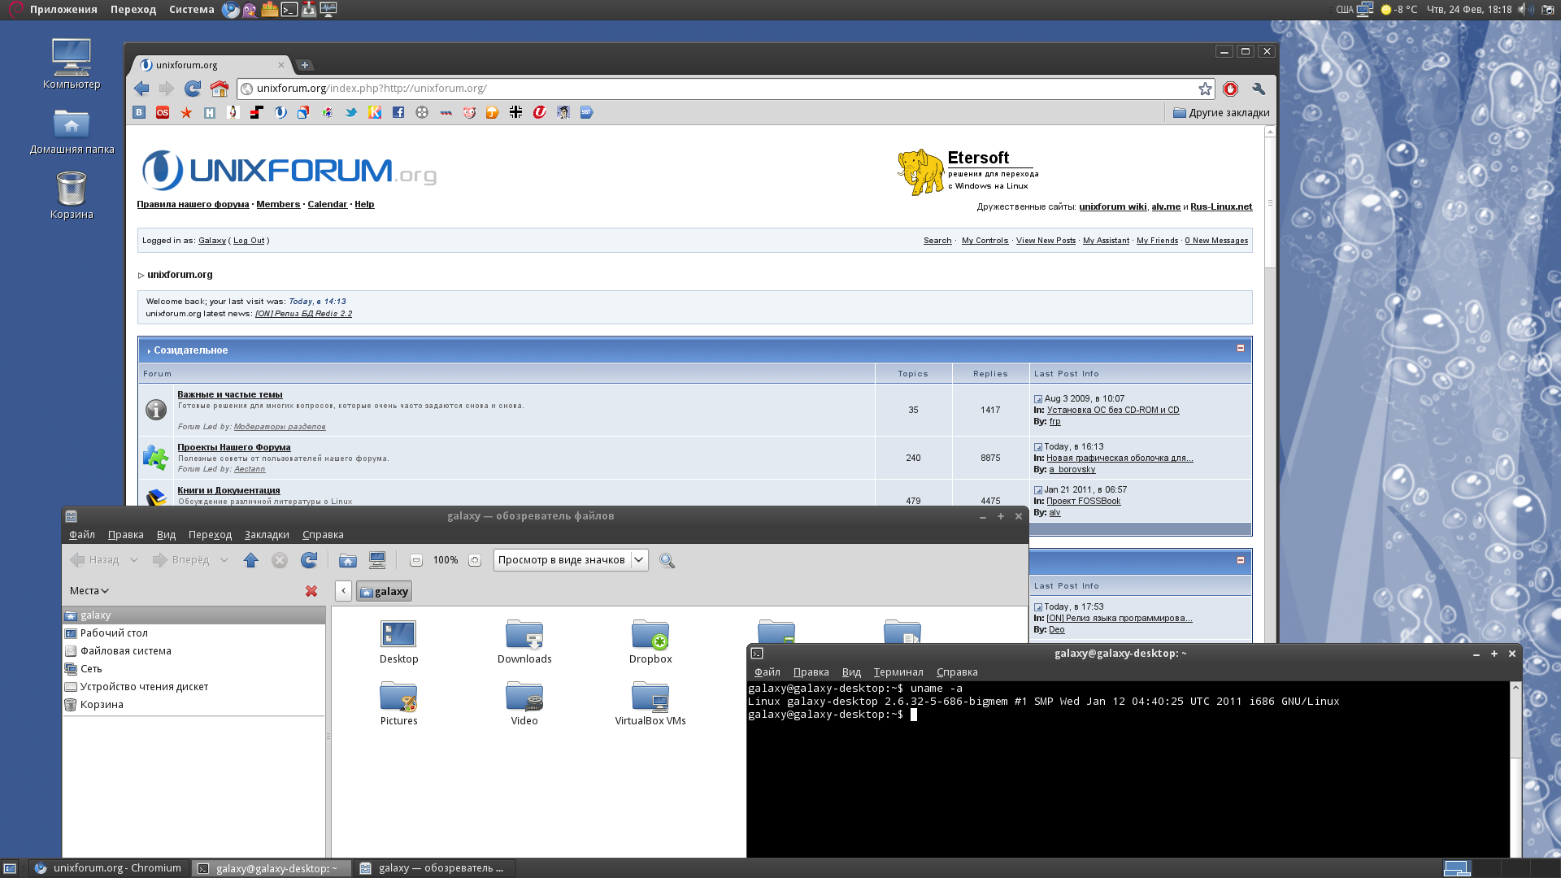Go up one folder in the file browser

point(250,560)
